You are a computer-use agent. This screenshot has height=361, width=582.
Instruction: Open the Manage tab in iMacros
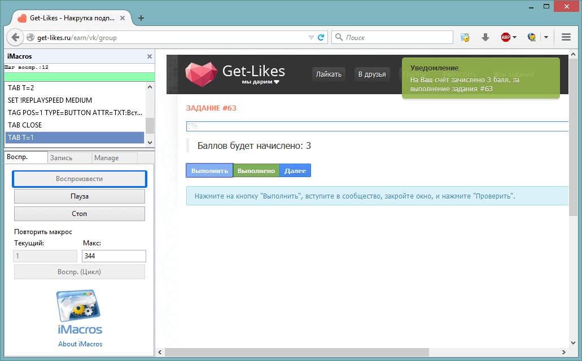tap(115, 158)
